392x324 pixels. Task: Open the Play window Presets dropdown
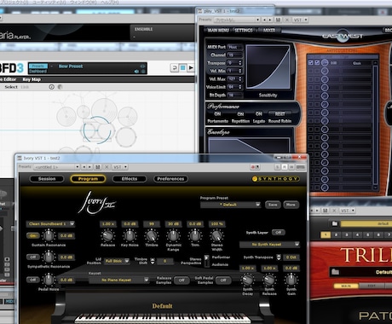pyautogui.click(x=237, y=20)
